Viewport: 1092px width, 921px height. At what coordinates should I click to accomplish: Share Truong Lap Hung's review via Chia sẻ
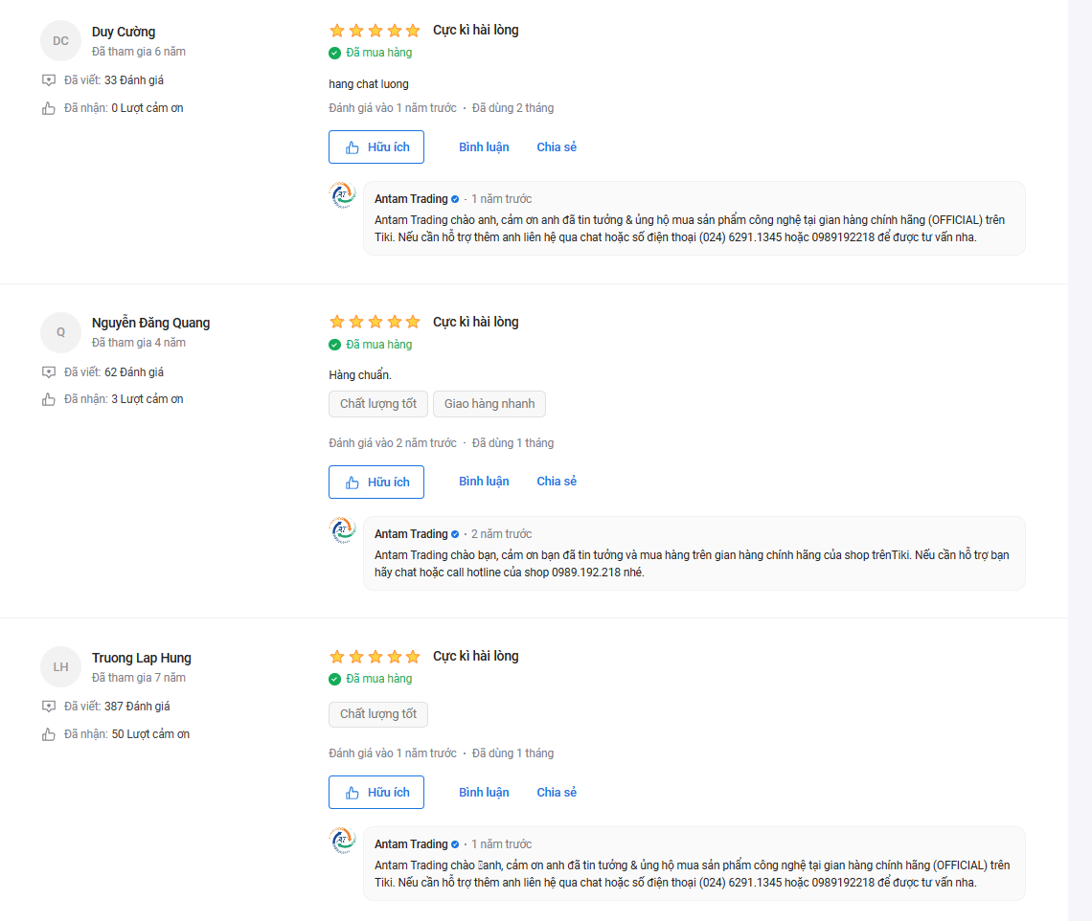557,793
